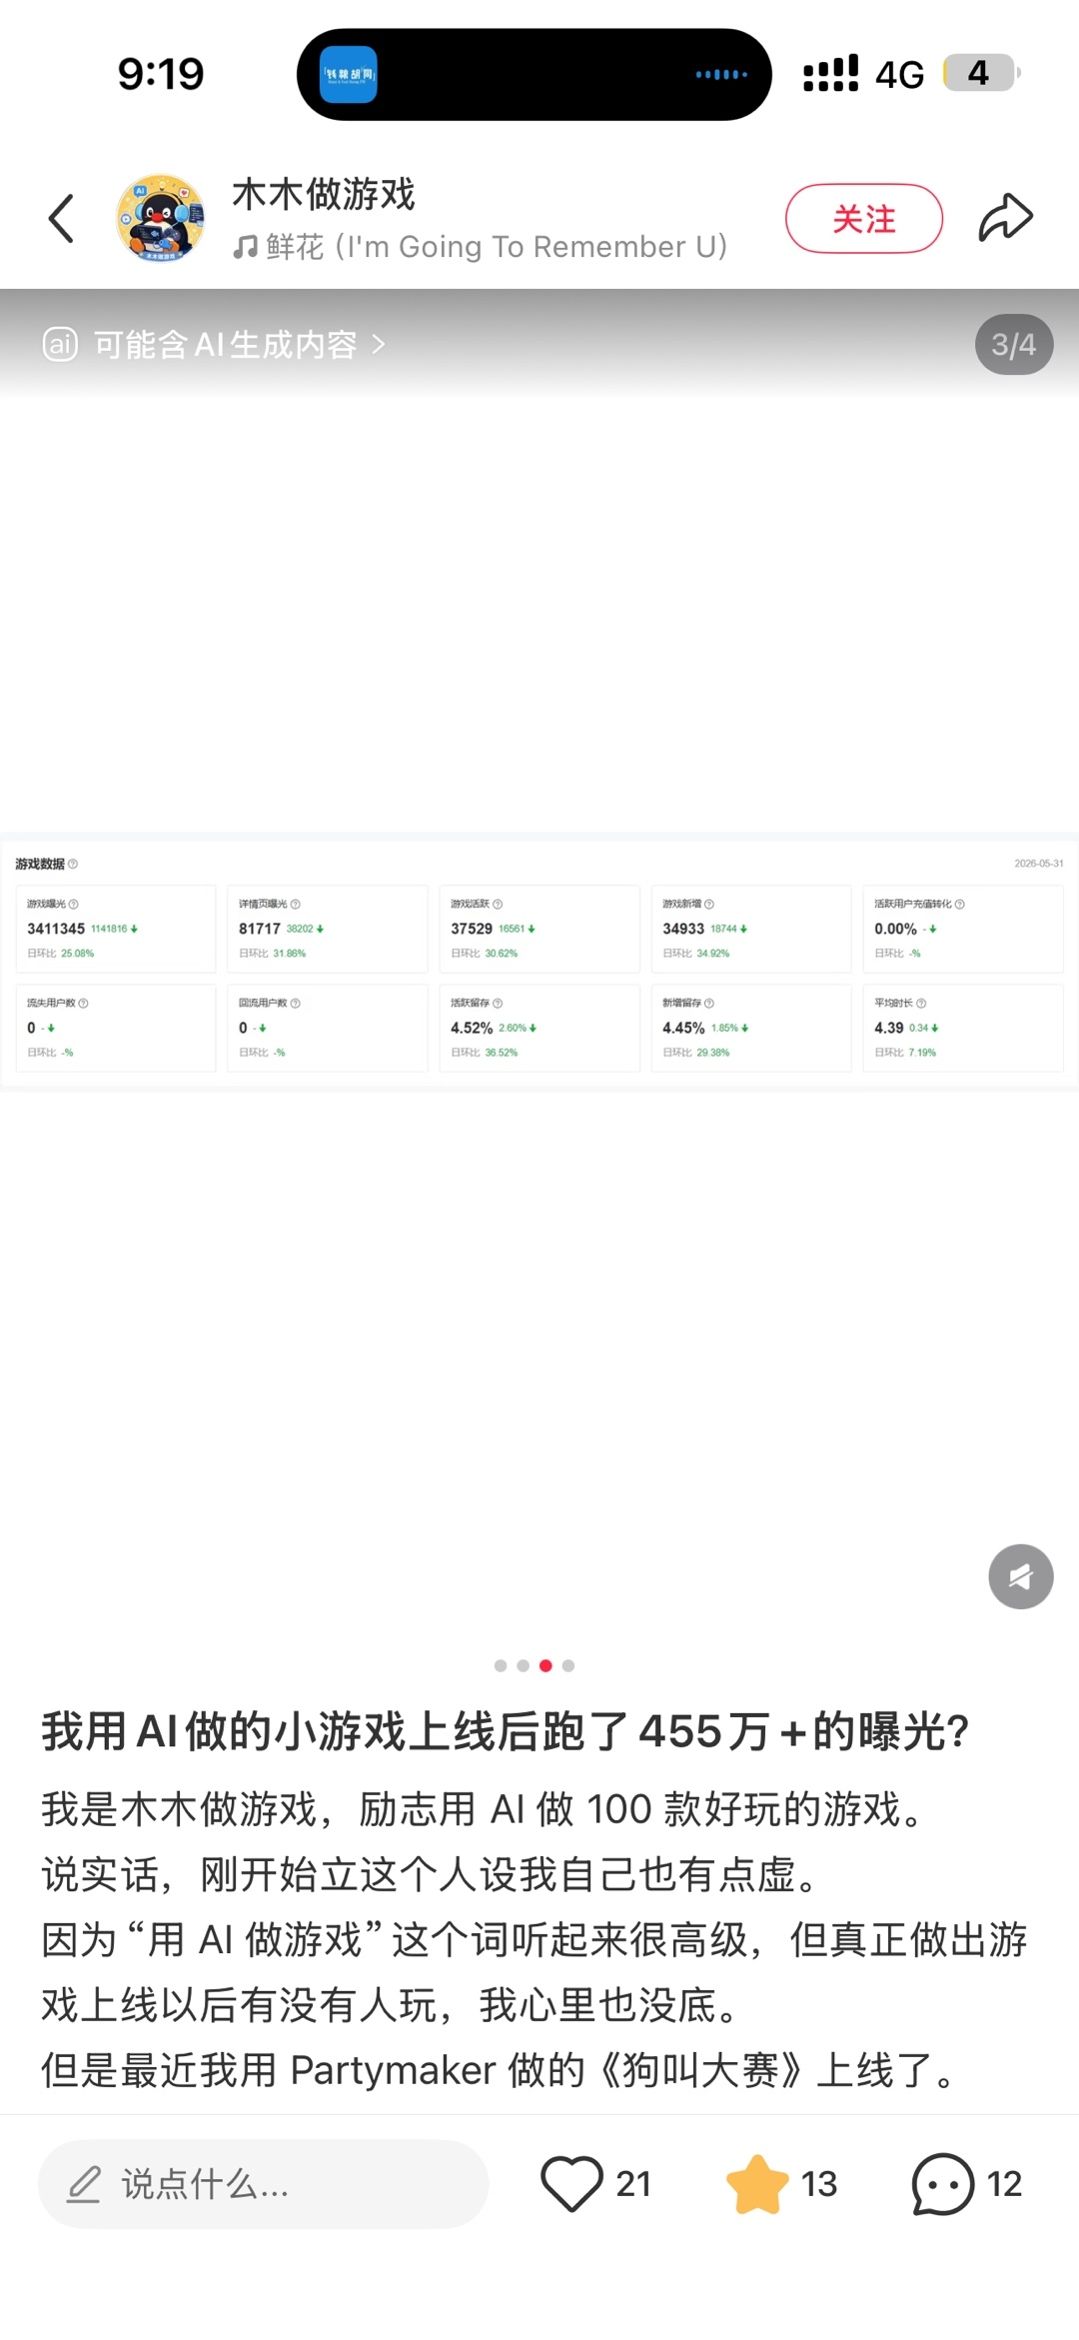Image resolution: width=1079 pixels, height=2340 pixels.
Task: Toggle the star favorite icon
Action: click(757, 2184)
